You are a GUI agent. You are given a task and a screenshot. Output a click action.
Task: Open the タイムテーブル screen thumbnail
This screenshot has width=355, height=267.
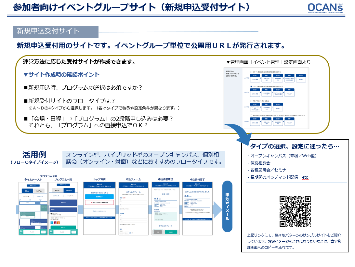click(33, 209)
